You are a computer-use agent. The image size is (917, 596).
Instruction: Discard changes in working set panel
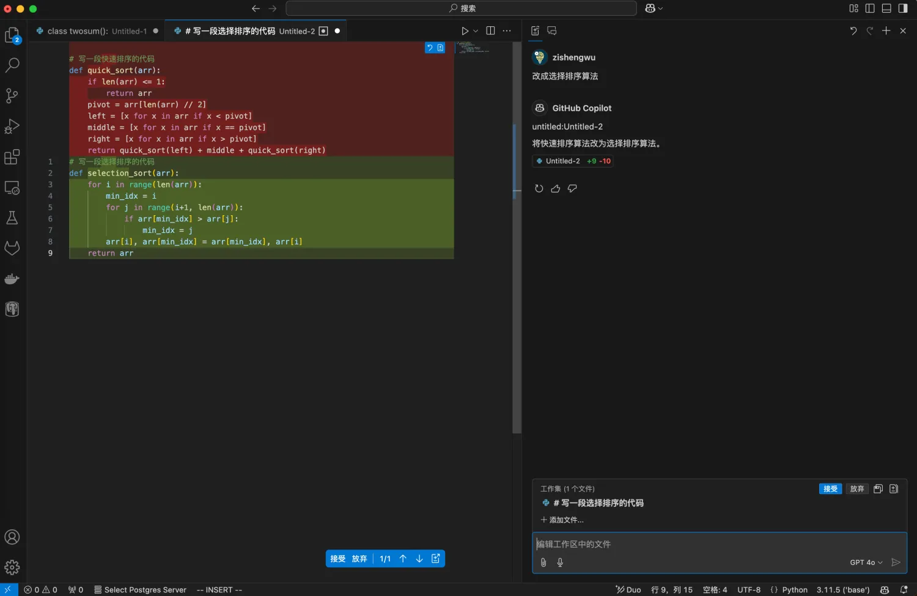coord(857,489)
